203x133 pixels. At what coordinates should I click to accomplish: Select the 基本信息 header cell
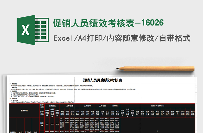[24, 110]
